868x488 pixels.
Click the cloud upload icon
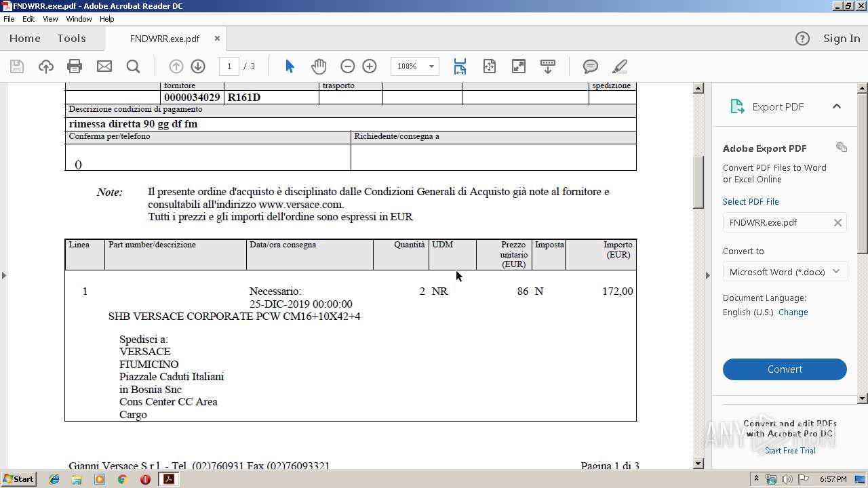[x=45, y=66]
